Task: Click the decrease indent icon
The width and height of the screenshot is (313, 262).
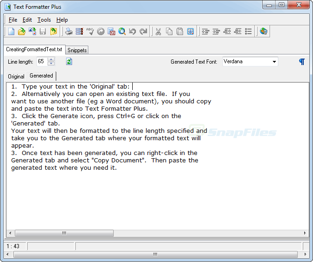Action: (x=216, y=31)
